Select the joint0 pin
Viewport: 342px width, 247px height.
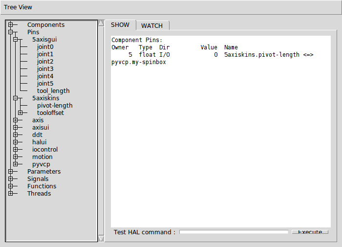tap(45, 47)
